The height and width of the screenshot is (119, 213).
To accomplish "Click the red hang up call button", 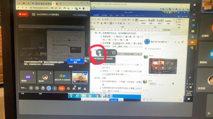I will click(x=62, y=88).
